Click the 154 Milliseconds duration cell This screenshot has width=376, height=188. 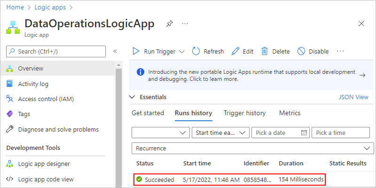tap(301, 180)
